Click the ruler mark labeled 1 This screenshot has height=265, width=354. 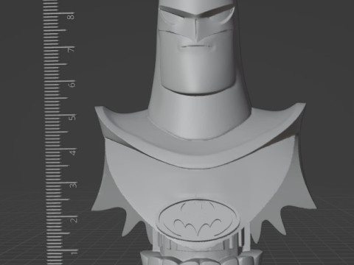coord(74,252)
